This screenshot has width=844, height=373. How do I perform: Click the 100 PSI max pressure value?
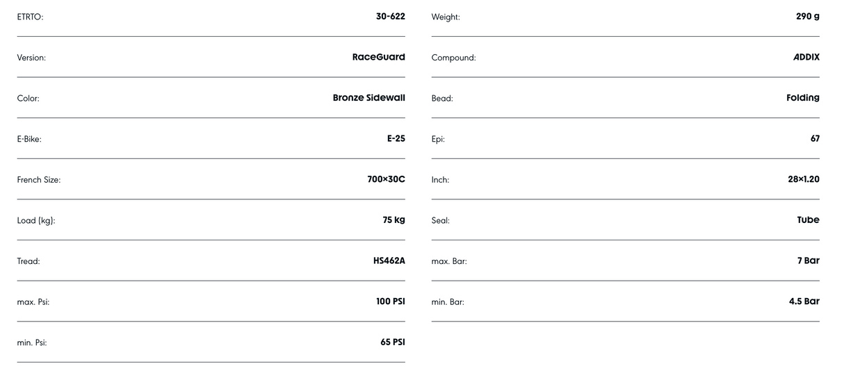coord(391,301)
